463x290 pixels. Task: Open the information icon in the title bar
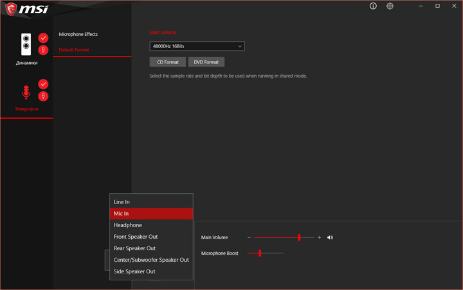(373, 6)
